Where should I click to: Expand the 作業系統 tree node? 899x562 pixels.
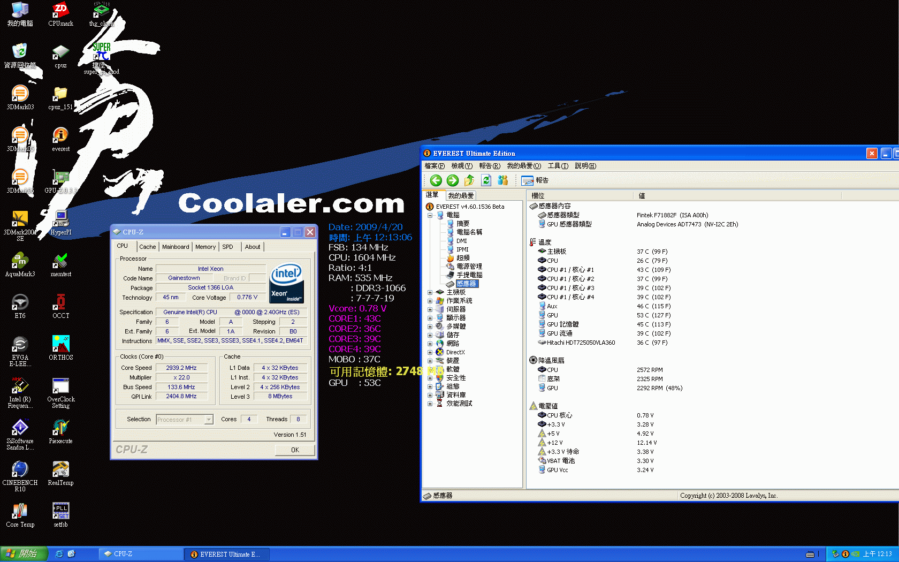pos(430,301)
